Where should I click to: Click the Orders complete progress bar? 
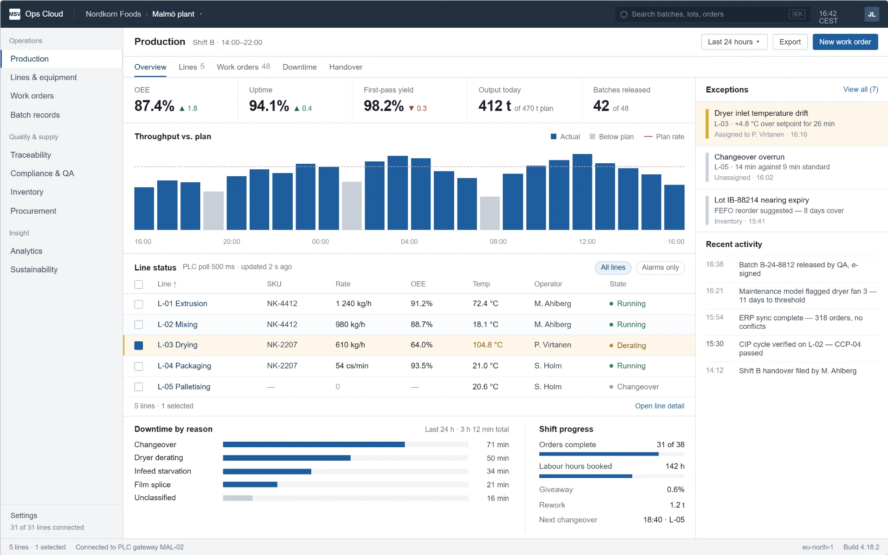click(611, 454)
